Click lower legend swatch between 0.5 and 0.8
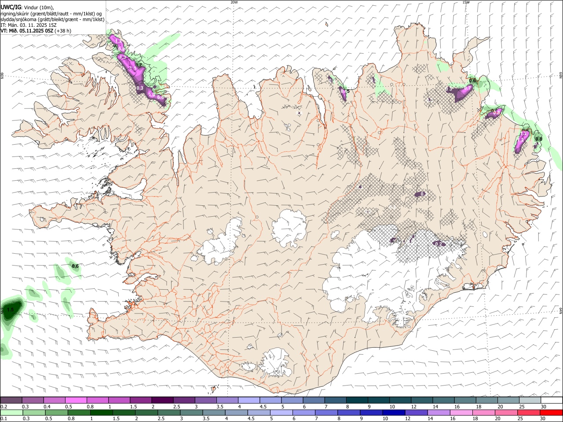563x422 pixels. [x=57, y=412]
